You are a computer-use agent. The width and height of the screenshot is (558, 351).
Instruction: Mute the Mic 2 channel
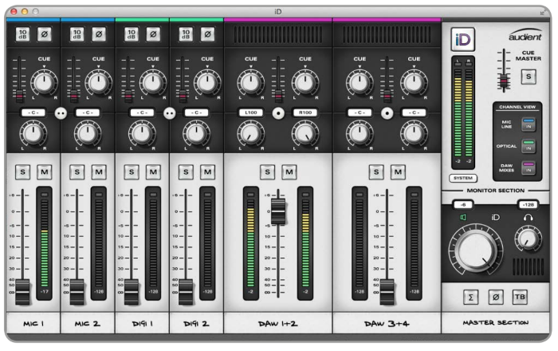pos(97,172)
